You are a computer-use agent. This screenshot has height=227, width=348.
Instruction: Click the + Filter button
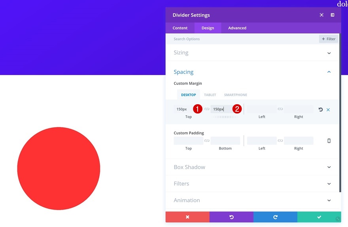pos(329,39)
